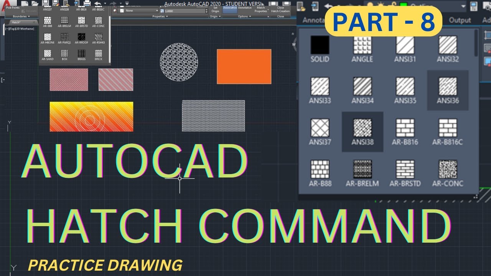Open the layer dropdown arrow
This screenshot has width=491, height=276.
click(x=463, y=6)
